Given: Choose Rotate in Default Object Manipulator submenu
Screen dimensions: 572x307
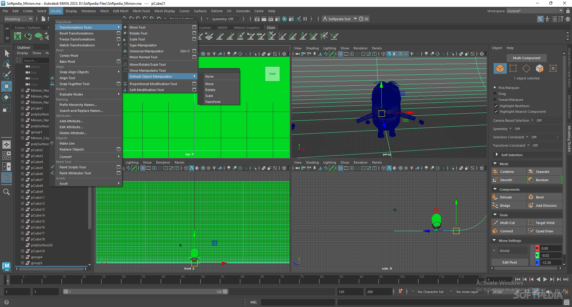Looking at the screenshot, I should click(210, 90).
